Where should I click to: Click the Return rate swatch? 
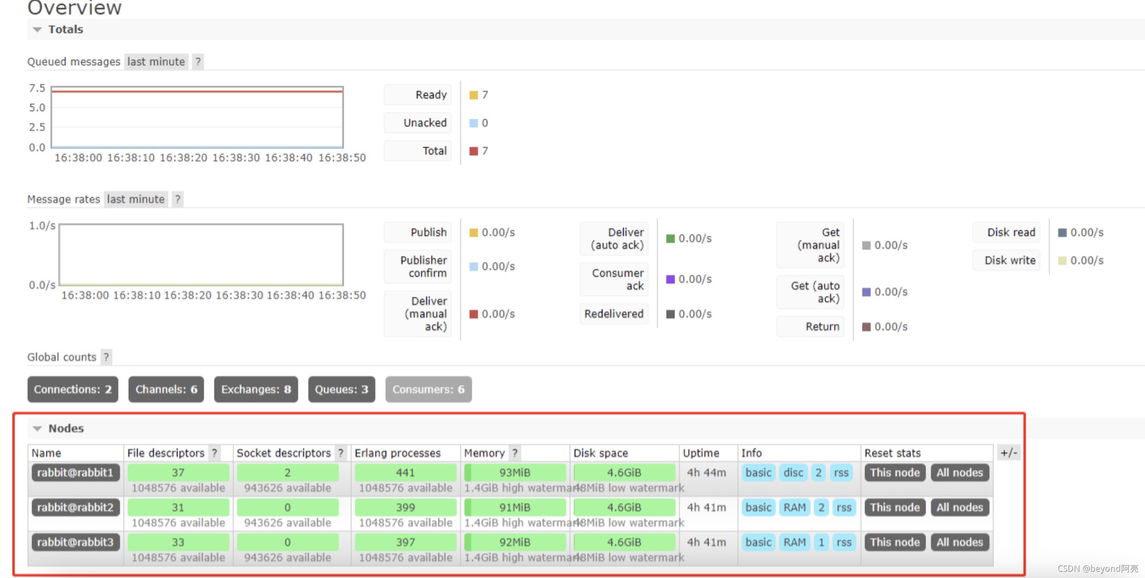(x=866, y=327)
